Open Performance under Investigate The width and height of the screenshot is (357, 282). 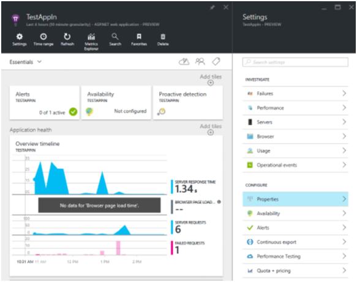[295, 108]
